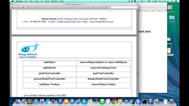This screenshot has width=189, height=106.
Task: Select the removeObject: forKey cell
Action: click(x=103, y=85)
